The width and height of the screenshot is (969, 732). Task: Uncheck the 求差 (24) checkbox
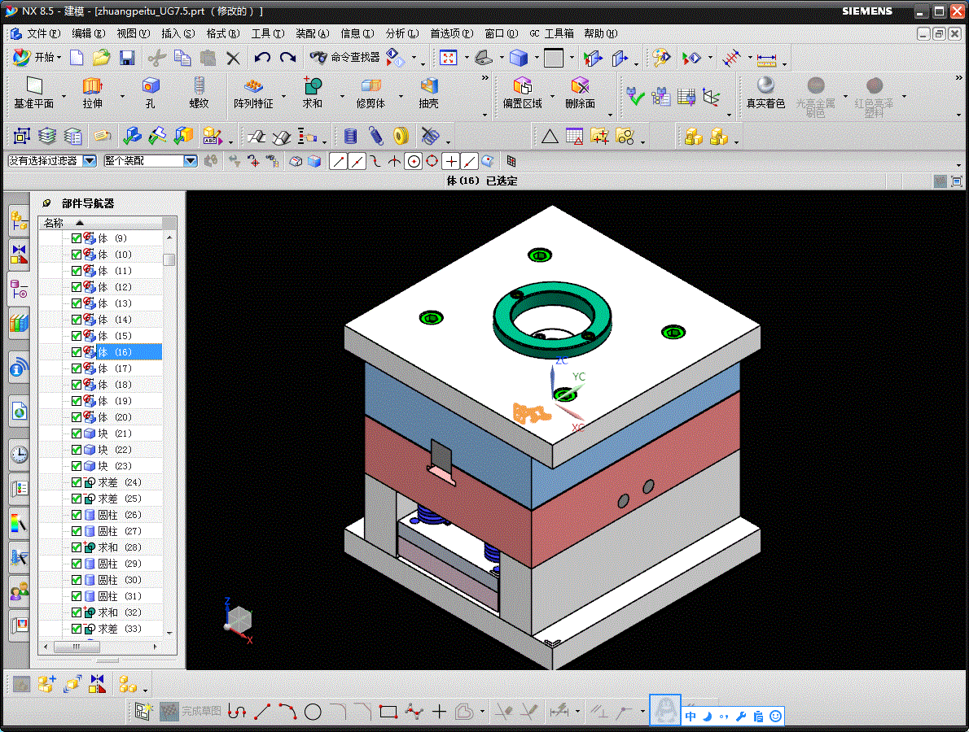[77, 482]
